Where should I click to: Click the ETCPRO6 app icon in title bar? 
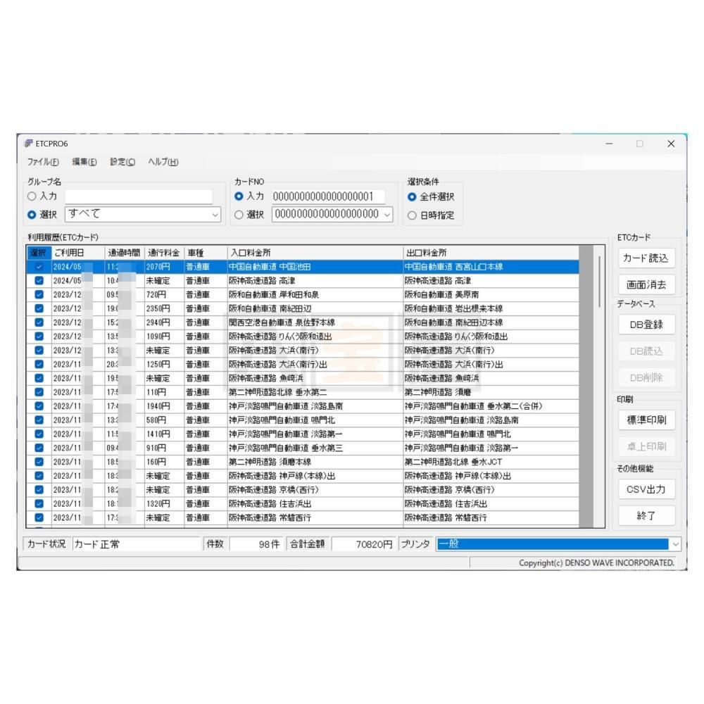pyautogui.click(x=28, y=144)
